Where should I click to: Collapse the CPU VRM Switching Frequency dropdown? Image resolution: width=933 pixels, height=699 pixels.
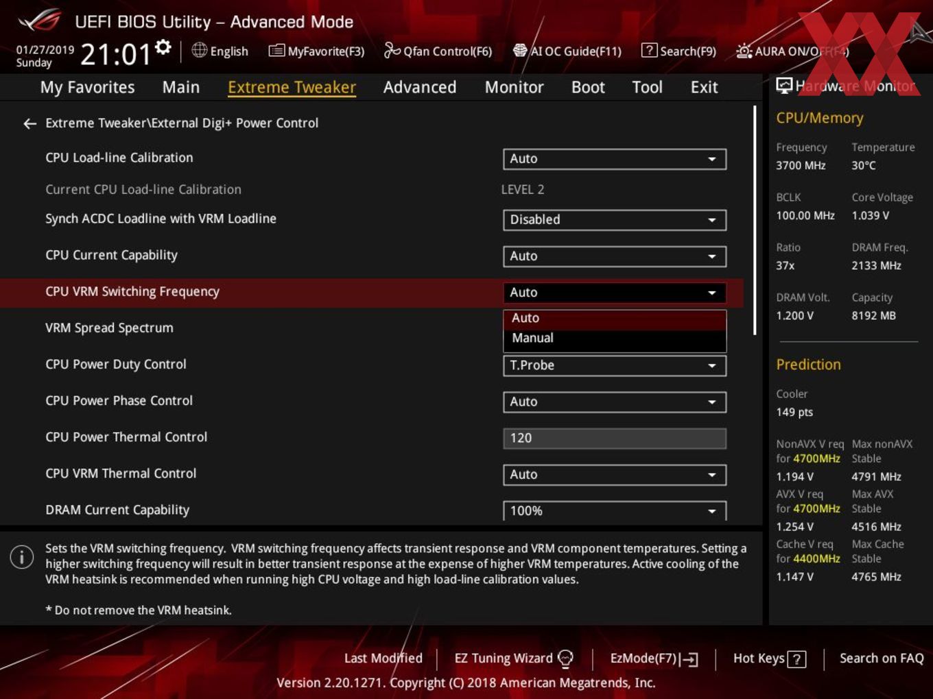[615, 293]
